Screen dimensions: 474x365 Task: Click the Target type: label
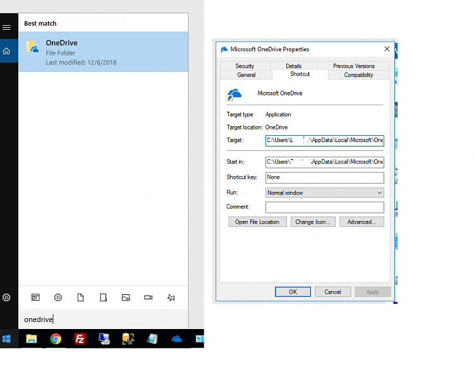[x=241, y=114]
